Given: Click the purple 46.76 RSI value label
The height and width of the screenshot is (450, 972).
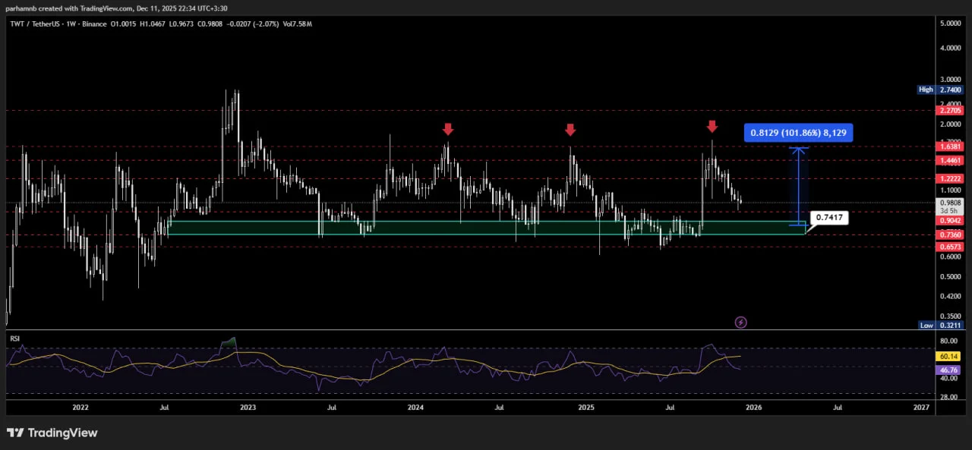Looking at the screenshot, I should pos(950,367).
